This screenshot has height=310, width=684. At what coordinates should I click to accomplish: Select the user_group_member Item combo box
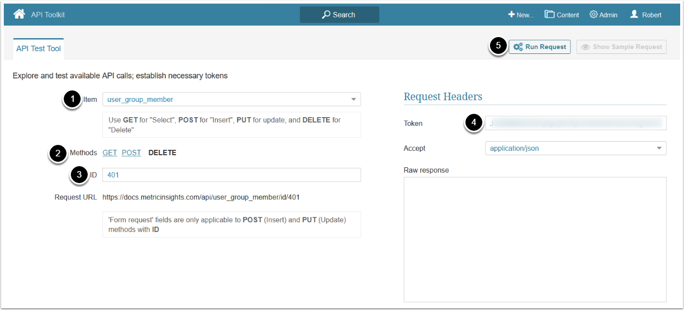click(232, 99)
